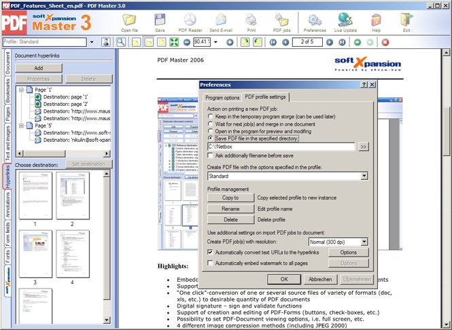Viewport: 452px width, 330px height.
Task: Click the Copy to profile button
Action: [x=230, y=198]
